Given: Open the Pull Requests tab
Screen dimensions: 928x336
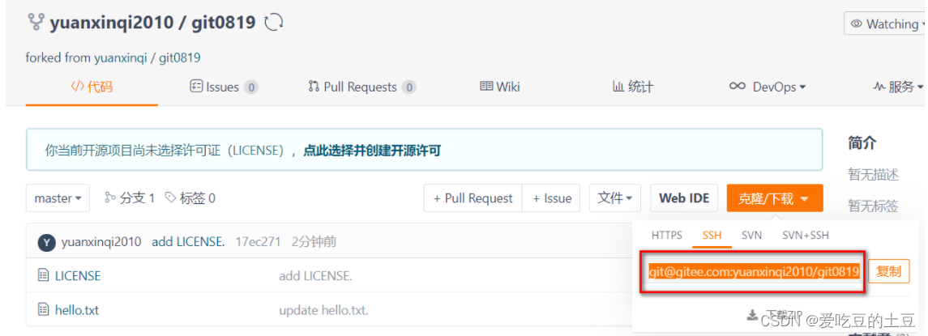Looking at the screenshot, I should (362, 87).
